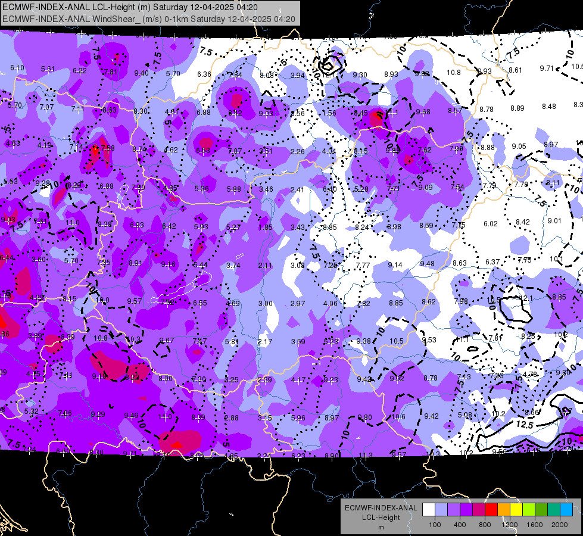This screenshot has height=536, width=583.
Task: Click the wind shear value 1.85
Action: point(265,228)
